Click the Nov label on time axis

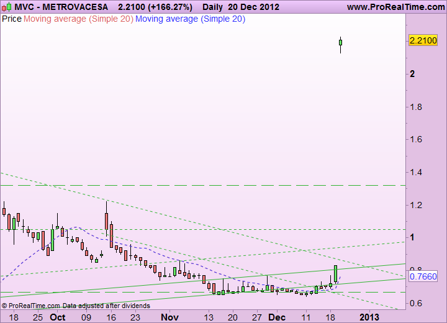pyautogui.click(x=169, y=317)
